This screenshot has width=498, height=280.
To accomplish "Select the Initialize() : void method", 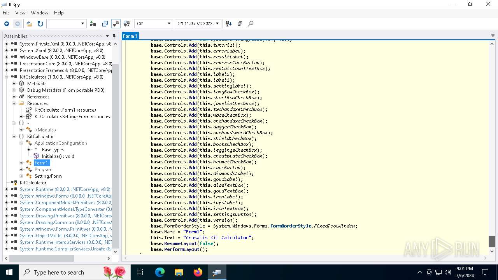I will [58, 156].
